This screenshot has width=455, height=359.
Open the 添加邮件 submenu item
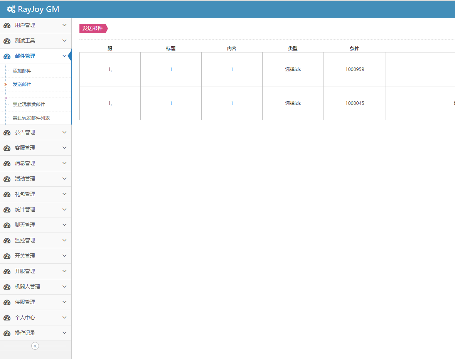point(22,71)
